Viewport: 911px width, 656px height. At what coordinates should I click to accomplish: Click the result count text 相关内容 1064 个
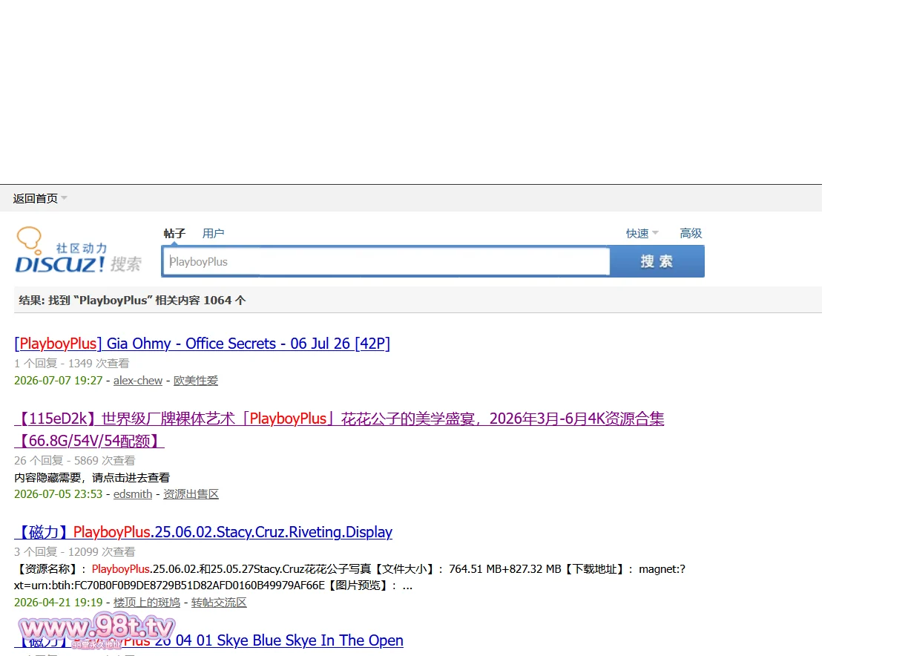point(200,301)
